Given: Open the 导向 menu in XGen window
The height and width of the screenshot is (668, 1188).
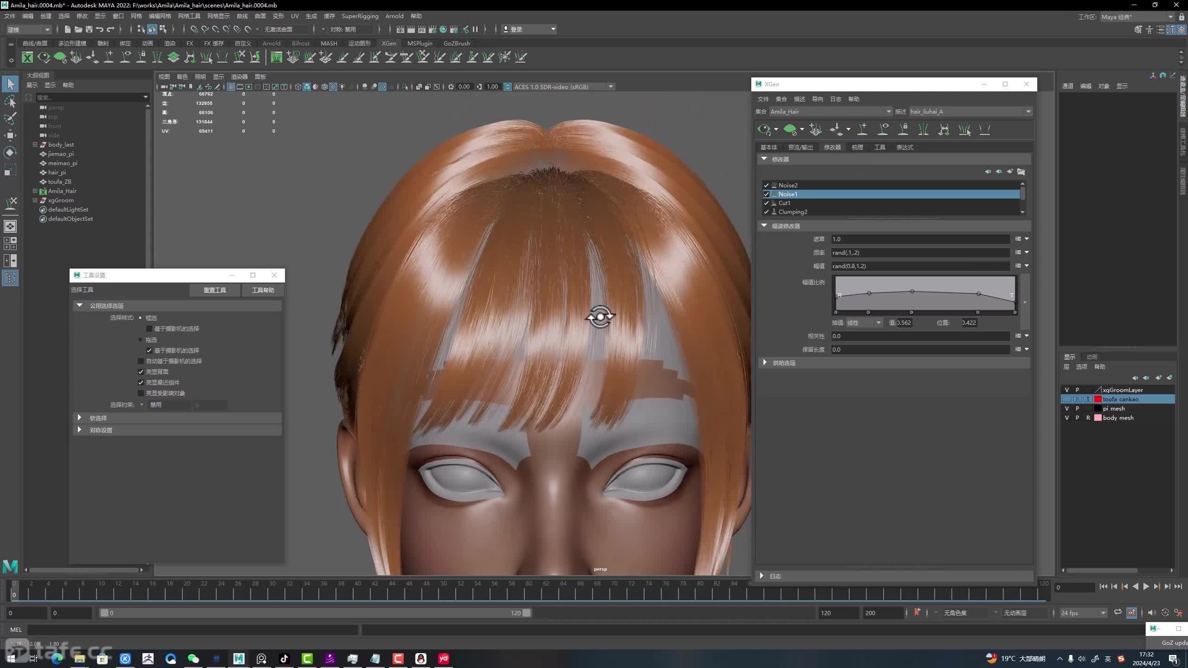Looking at the screenshot, I should (817, 99).
